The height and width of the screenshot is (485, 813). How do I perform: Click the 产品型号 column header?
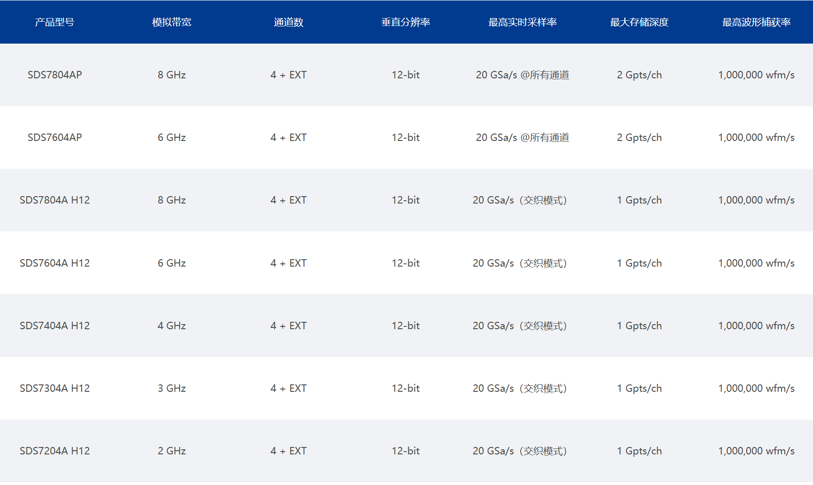tap(54, 22)
